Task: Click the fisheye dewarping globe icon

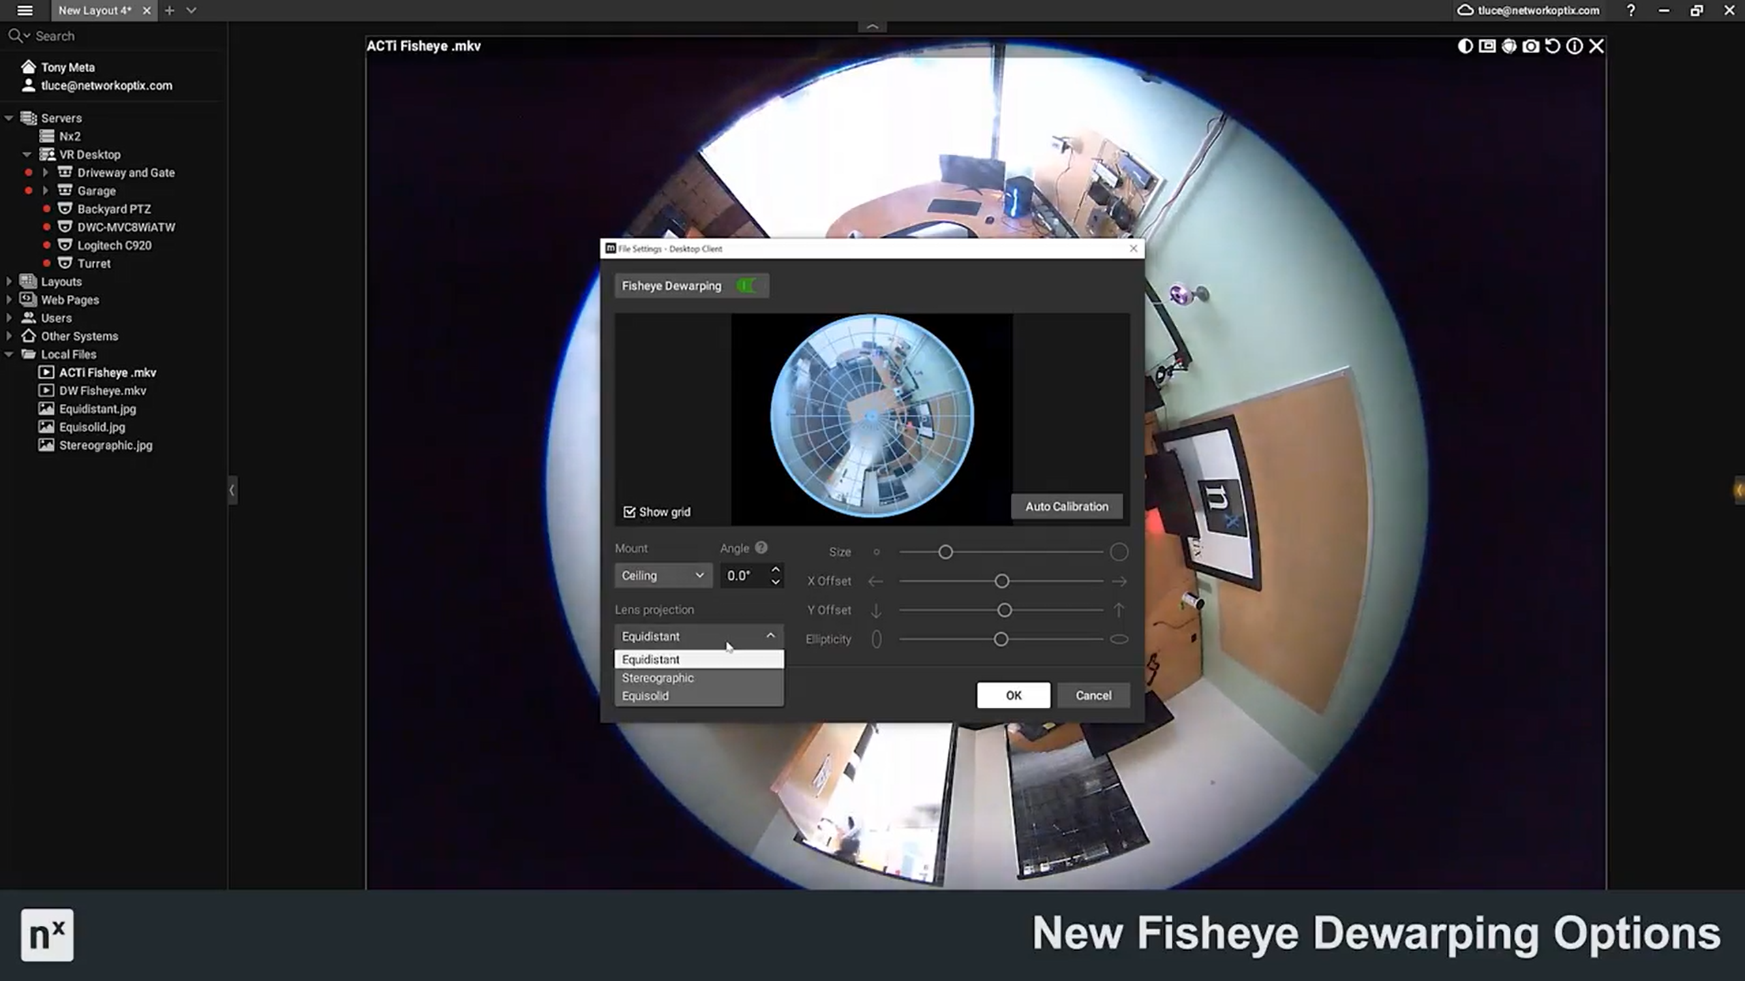Action: tap(1508, 46)
